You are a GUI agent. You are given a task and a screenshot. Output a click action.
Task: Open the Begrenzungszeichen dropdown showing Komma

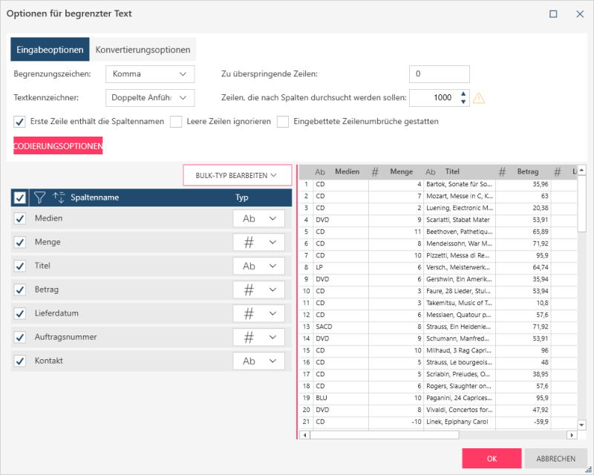150,74
